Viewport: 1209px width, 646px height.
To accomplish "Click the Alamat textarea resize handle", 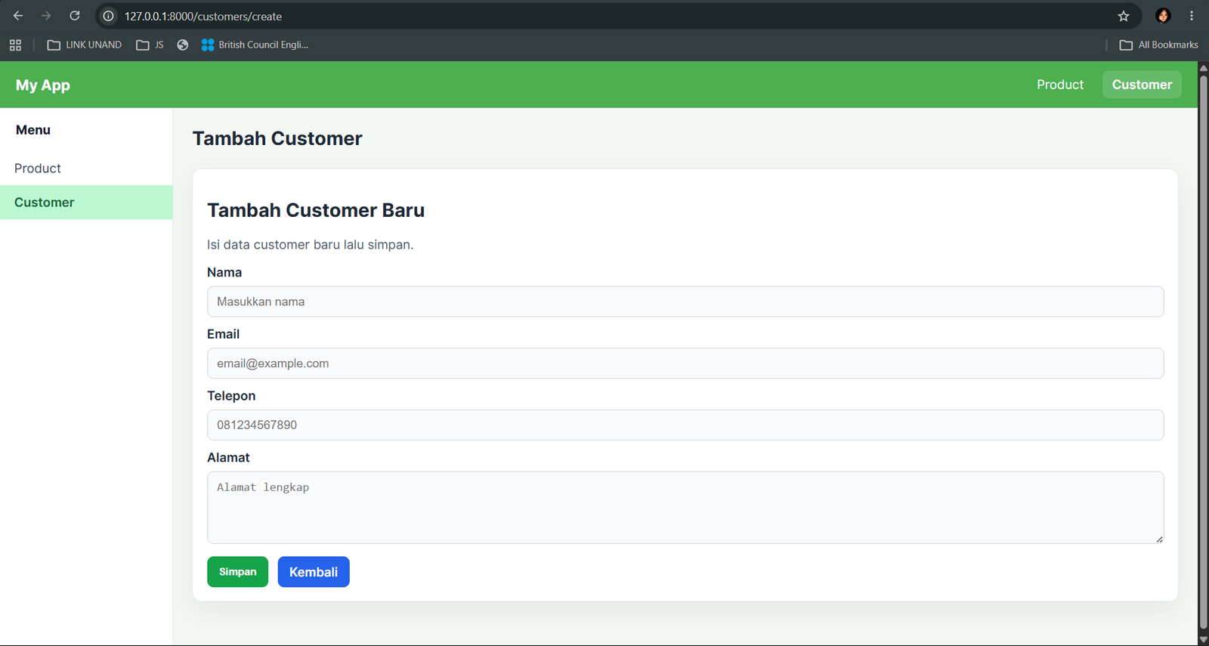I will (x=1159, y=539).
